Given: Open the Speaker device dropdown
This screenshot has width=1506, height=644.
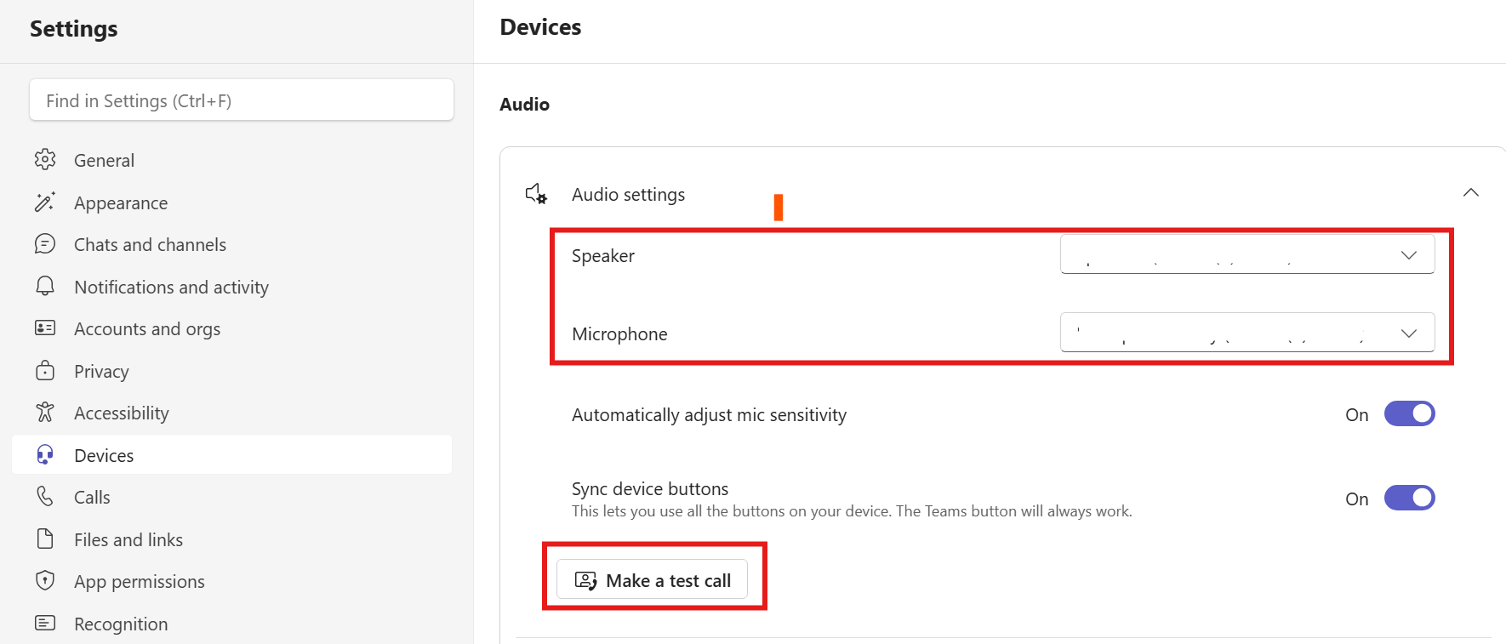Looking at the screenshot, I should click(x=1246, y=255).
